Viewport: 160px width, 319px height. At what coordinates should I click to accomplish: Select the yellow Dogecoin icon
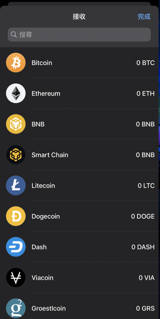[16, 216]
